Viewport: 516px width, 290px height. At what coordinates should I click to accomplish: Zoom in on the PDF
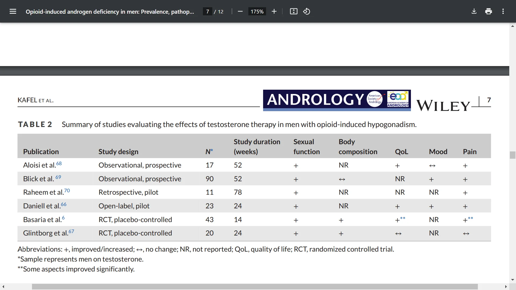pyautogui.click(x=274, y=11)
